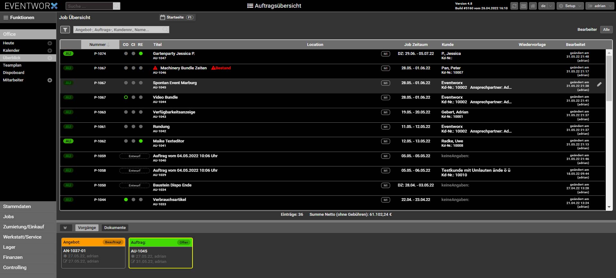Click the green CO dot for Verbrauchsartikel
The height and width of the screenshot is (278, 616).
126,200
